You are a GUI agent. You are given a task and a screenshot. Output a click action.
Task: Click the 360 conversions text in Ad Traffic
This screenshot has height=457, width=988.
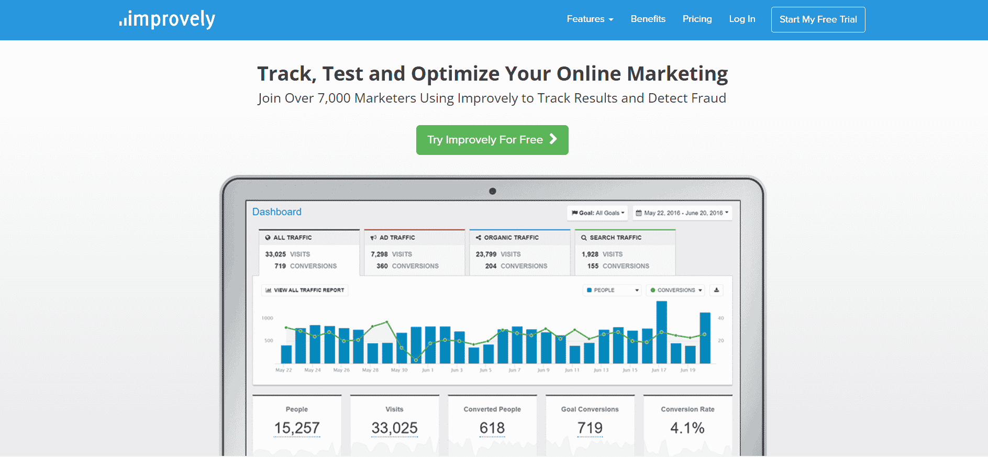tap(407, 266)
